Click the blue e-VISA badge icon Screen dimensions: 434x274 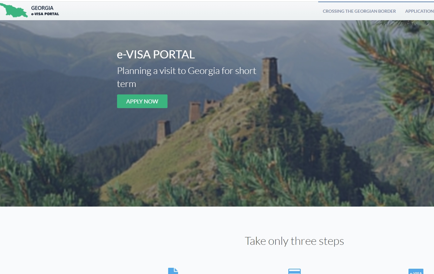[x=416, y=272]
